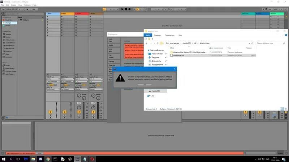Screen dimensions: 289x162
Task: Toggle track 4 activator button
Action: click(x=93, y=112)
